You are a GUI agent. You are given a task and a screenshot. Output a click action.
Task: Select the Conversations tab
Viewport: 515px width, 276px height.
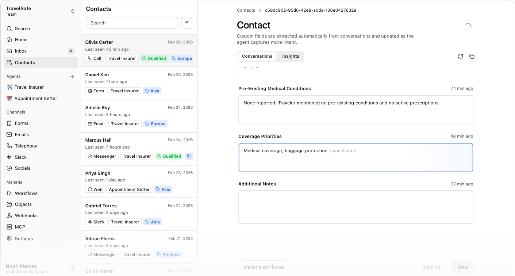point(257,56)
